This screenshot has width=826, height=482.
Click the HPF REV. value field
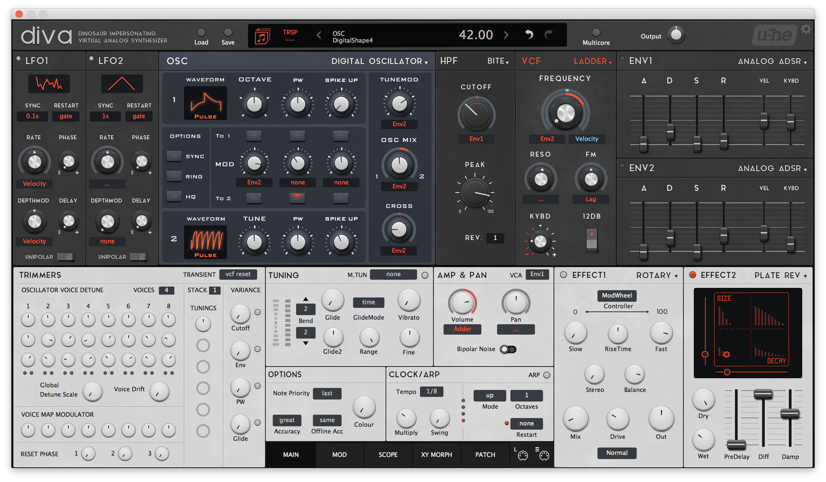point(495,238)
